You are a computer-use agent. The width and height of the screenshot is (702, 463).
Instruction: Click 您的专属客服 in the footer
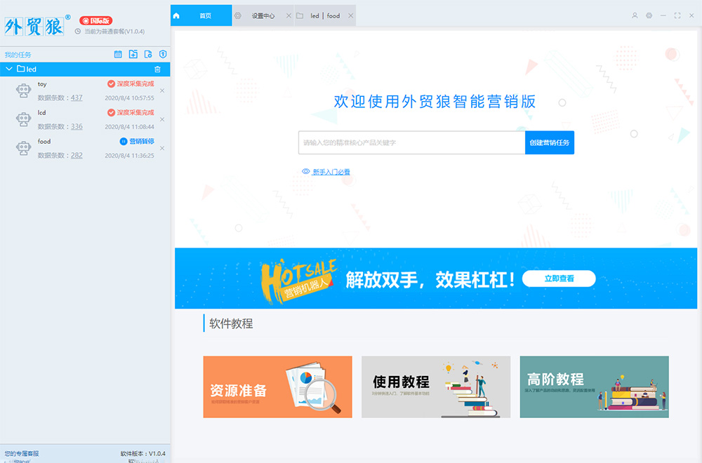click(22, 454)
